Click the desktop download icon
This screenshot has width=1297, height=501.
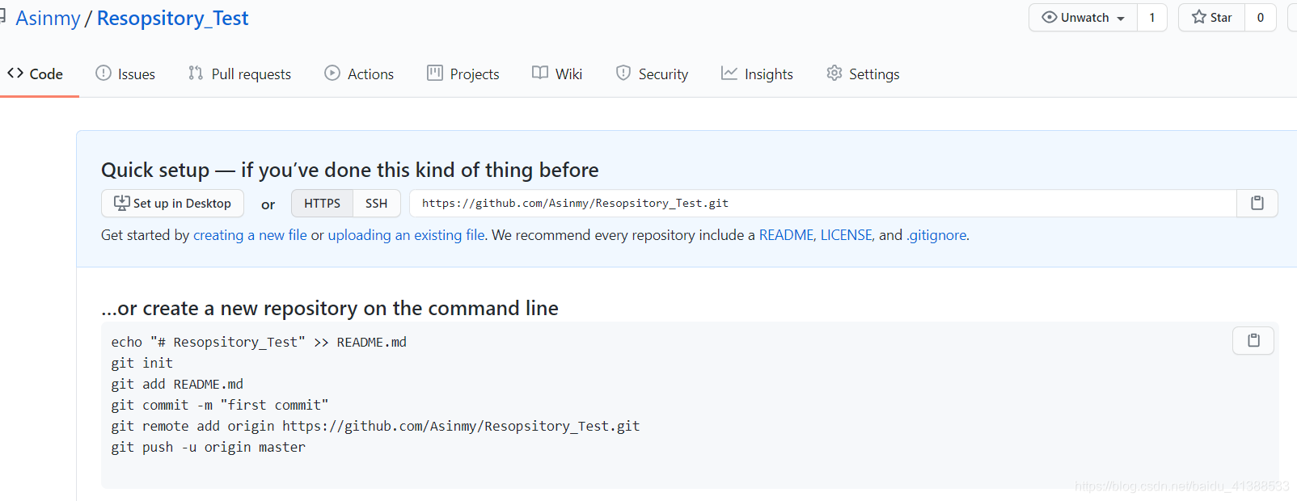click(121, 203)
